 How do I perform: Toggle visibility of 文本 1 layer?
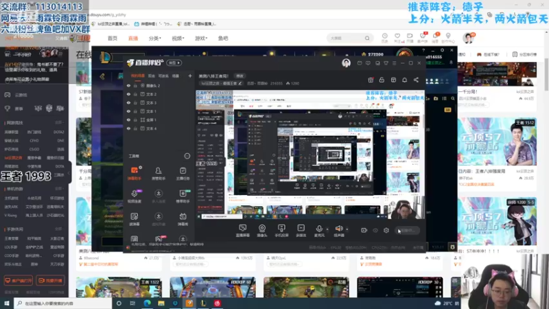[128, 111]
